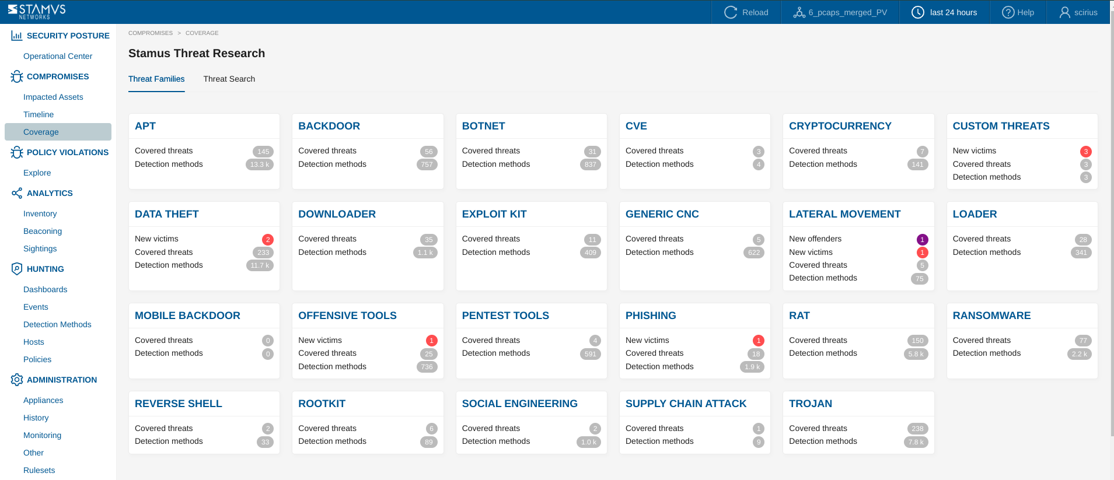Screen dimensions: 1114x480
Task: Open the 6_pcaps_merged_PV tenant selector
Action: click(x=840, y=12)
